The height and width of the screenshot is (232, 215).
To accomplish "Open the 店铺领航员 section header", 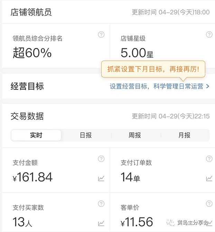I will click(31, 12).
